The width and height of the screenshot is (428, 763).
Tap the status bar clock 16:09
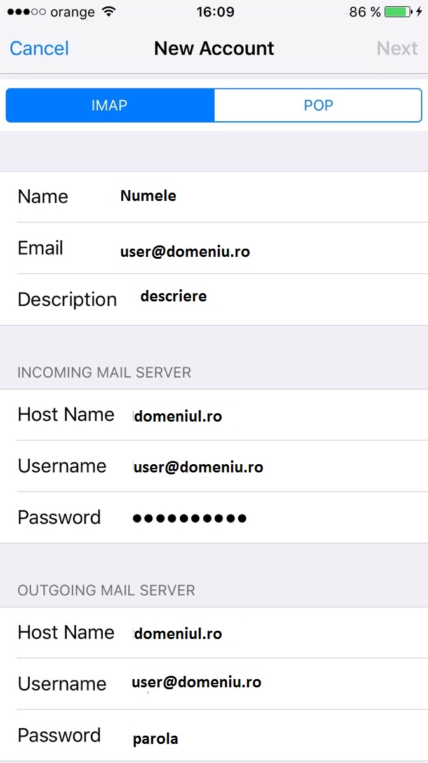click(x=215, y=12)
